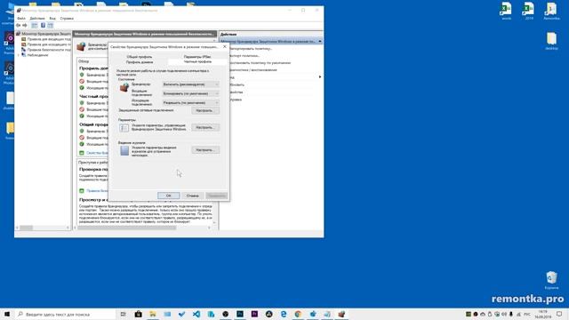Open Photoshop from the taskbar

tap(240, 314)
